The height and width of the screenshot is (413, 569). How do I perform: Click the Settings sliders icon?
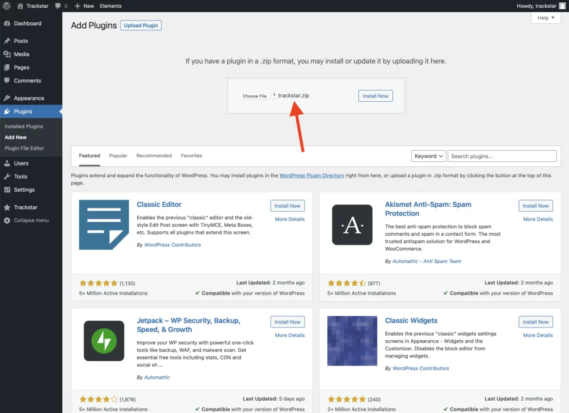click(x=7, y=190)
